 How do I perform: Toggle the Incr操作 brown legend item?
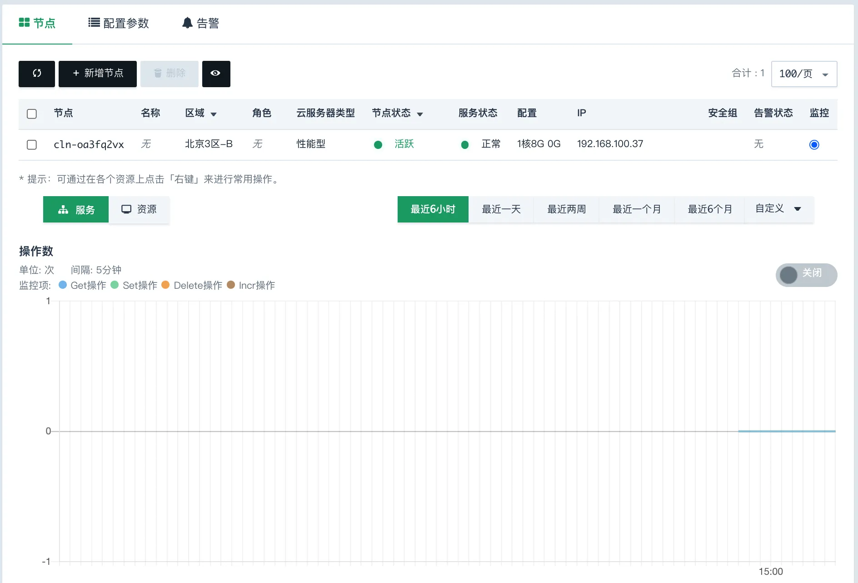pos(251,285)
